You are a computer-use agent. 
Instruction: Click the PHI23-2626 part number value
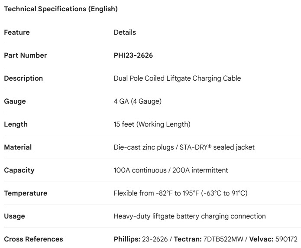133,55
